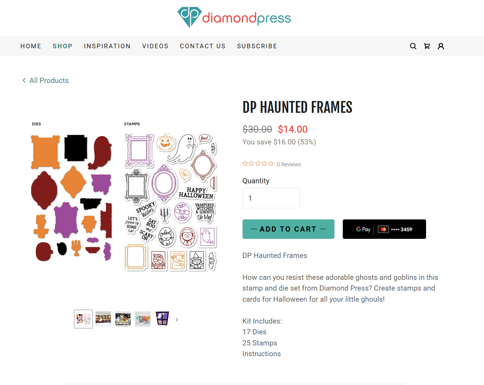Select the fifth rating star

tap(271, 163)
